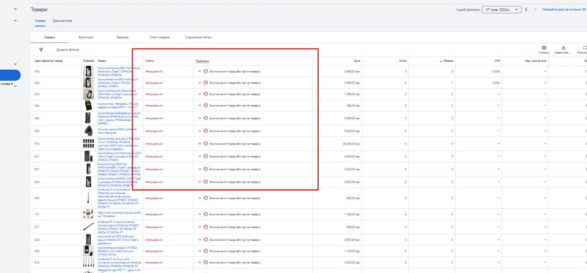
Task: Open the Стовпці columns icon
Action: tap(544, 48)
